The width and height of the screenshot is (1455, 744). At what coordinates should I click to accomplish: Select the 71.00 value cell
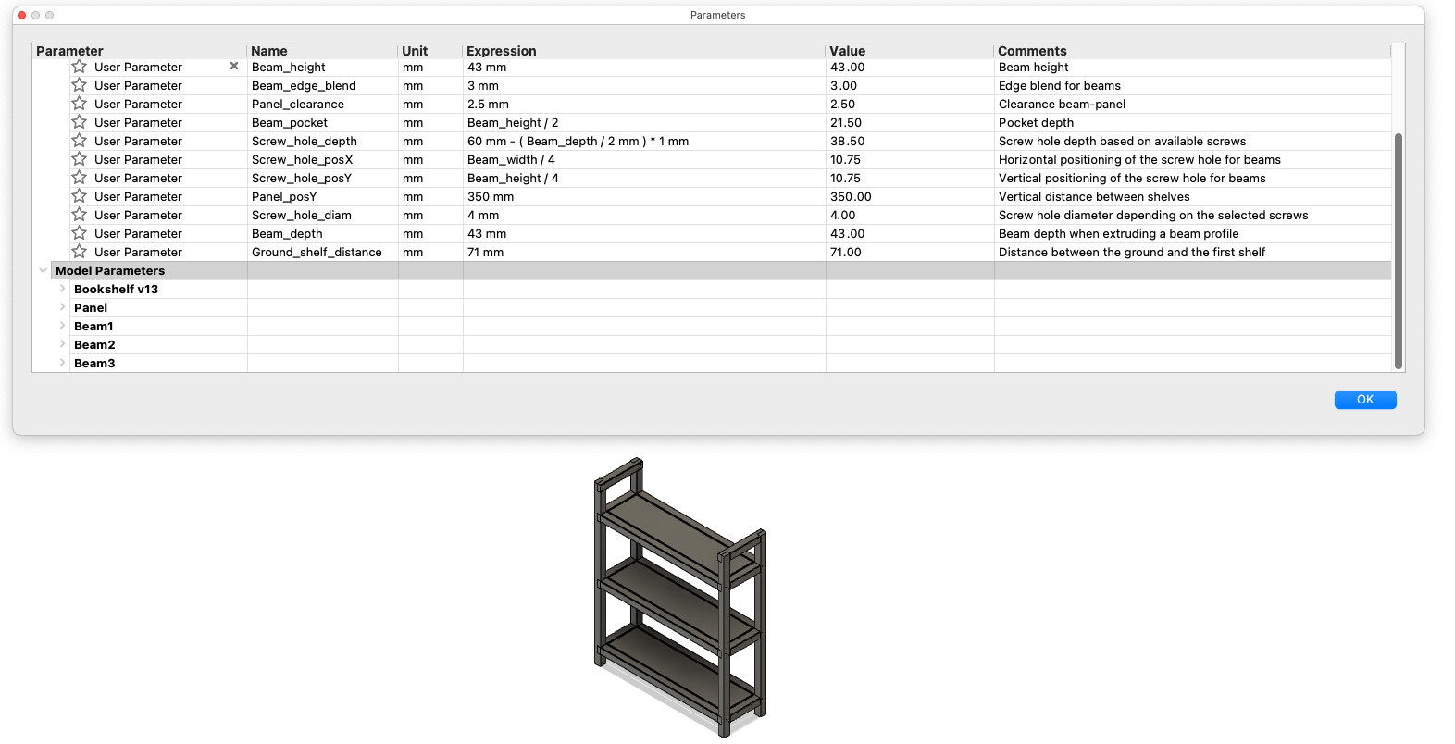click(x=910, y=252)
